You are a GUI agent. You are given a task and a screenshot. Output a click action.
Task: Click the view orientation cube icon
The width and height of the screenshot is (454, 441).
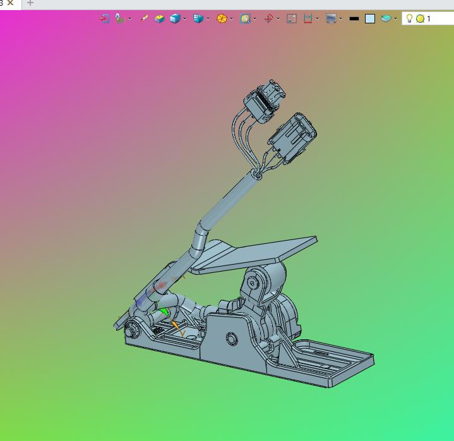pyautogui.click(x=198, y=18)
